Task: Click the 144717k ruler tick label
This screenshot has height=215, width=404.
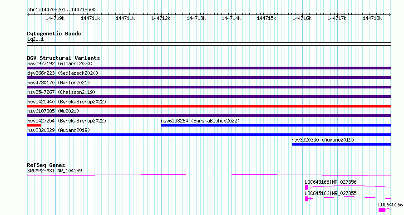Action: tap(337, 19)
